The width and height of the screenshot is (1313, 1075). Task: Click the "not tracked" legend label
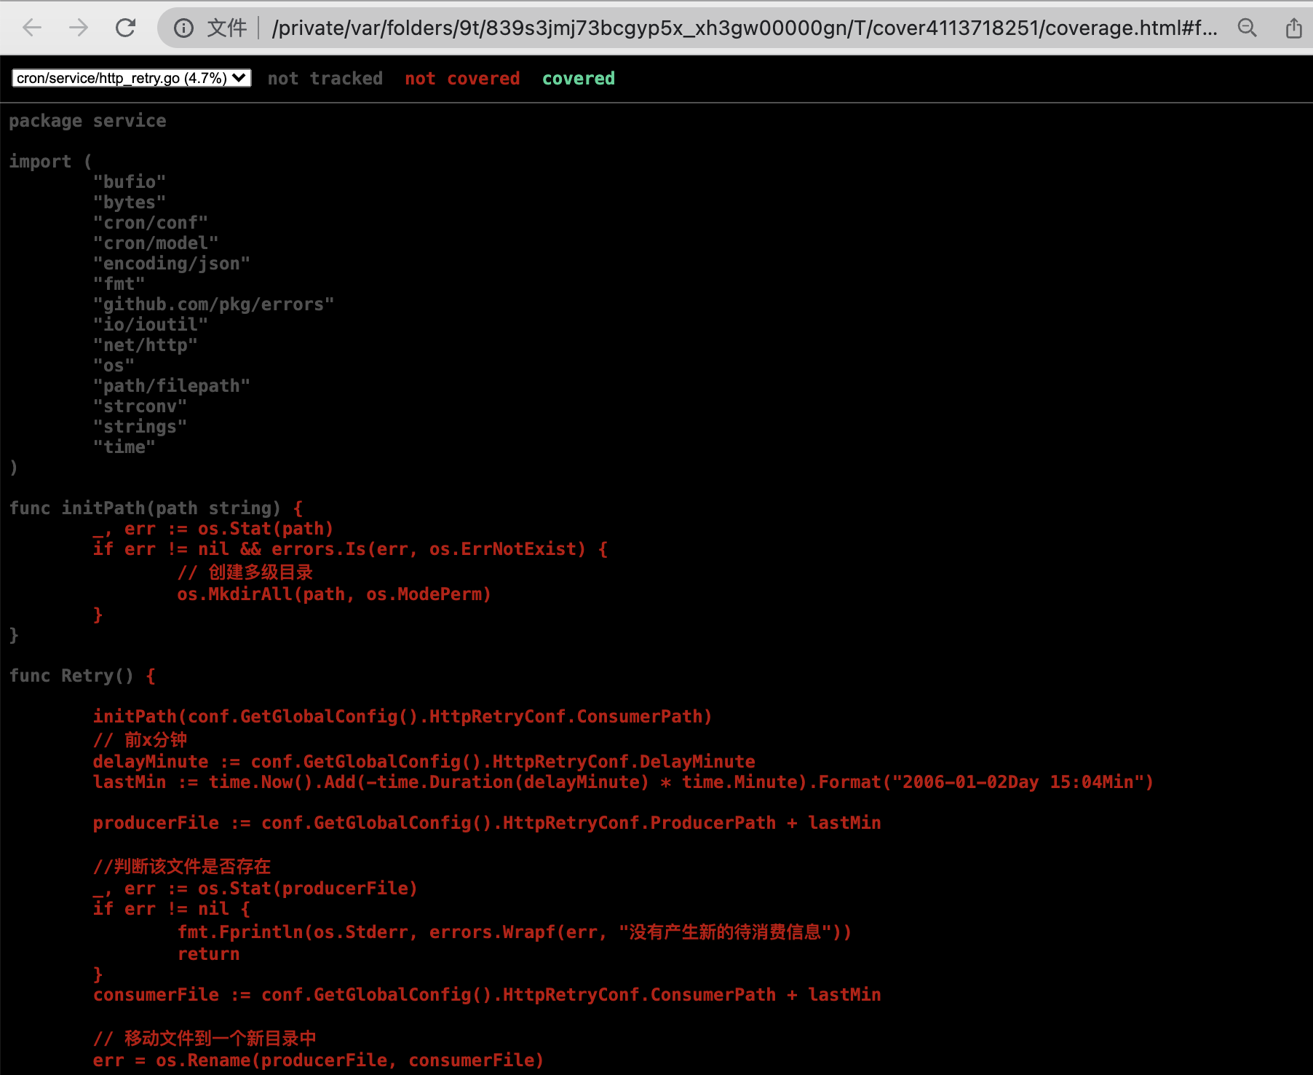(325, 78)
